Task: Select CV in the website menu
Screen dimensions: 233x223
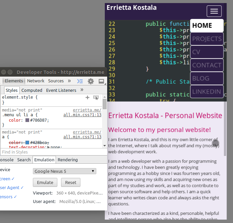Action: click(207, 52)
